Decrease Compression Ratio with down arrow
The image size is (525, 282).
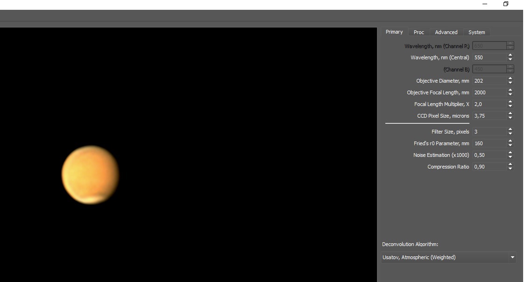point(510,169)
